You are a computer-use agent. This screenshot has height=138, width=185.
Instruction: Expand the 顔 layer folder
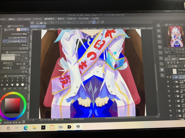point(175,91)
